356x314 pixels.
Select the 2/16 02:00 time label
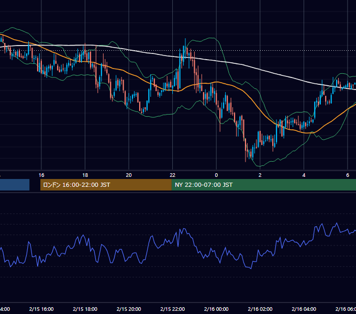260,309
